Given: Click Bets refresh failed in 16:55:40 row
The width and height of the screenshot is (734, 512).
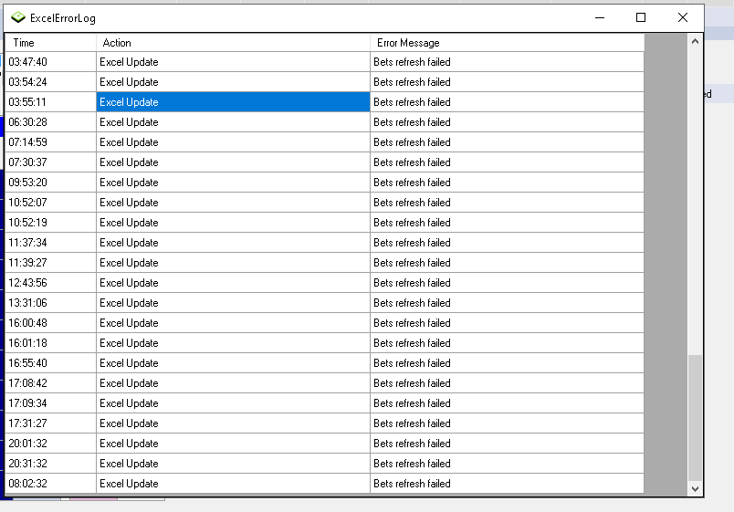Looking at the screenshot, I should point(507,363).
